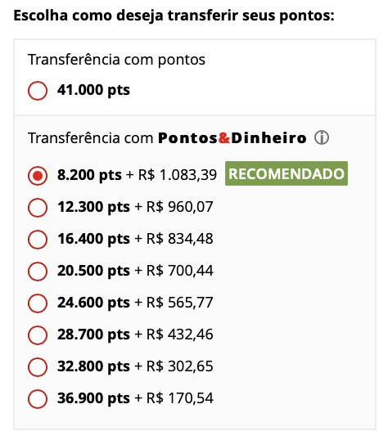Choose the 24.600 pts radio option
Screen dimensions: 388x440
coord(38,303)
